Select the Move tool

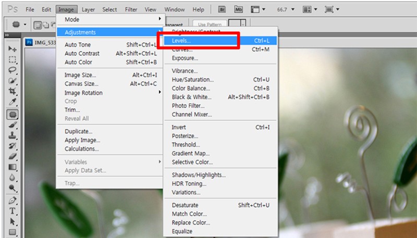point(12,49)
